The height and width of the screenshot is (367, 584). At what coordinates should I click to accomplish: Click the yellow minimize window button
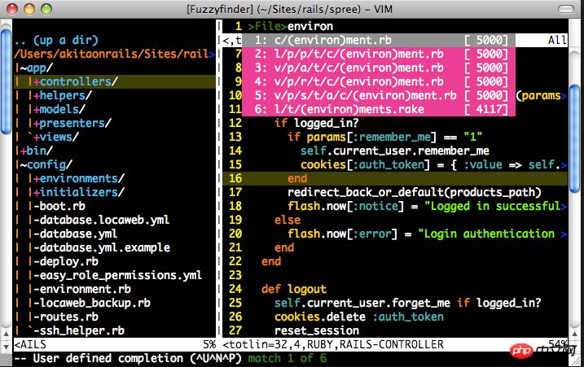pos(29,9)
